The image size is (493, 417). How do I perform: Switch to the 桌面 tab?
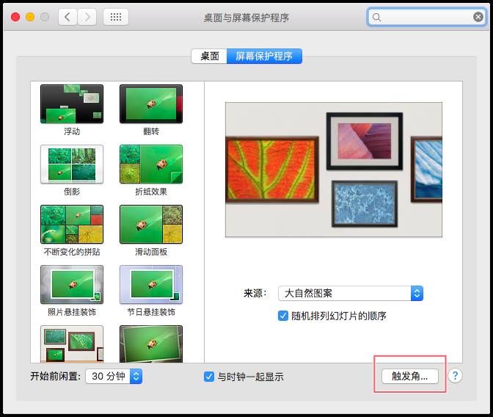tap(209, 56)
